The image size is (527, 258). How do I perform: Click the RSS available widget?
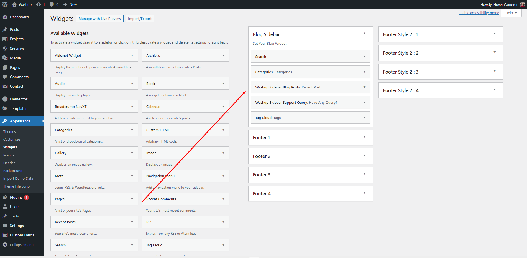(186, 222)
